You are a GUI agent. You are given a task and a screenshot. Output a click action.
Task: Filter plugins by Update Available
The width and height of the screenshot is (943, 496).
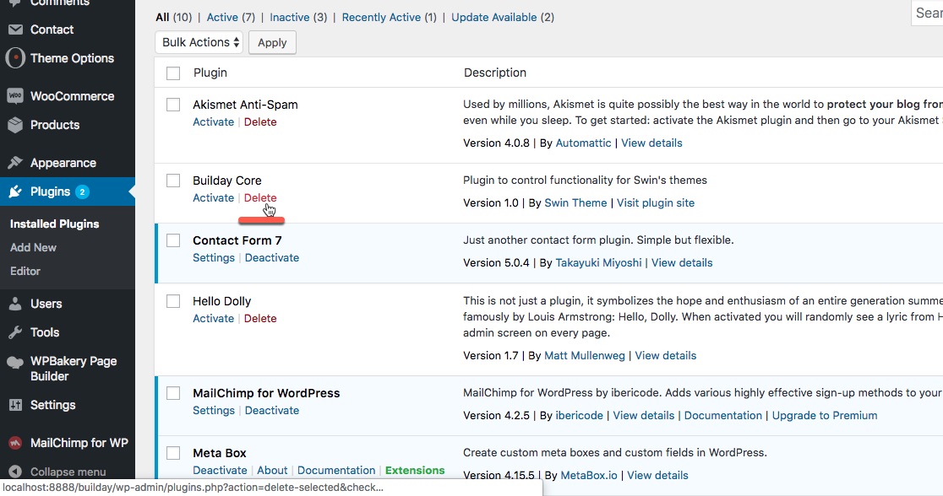493,18
